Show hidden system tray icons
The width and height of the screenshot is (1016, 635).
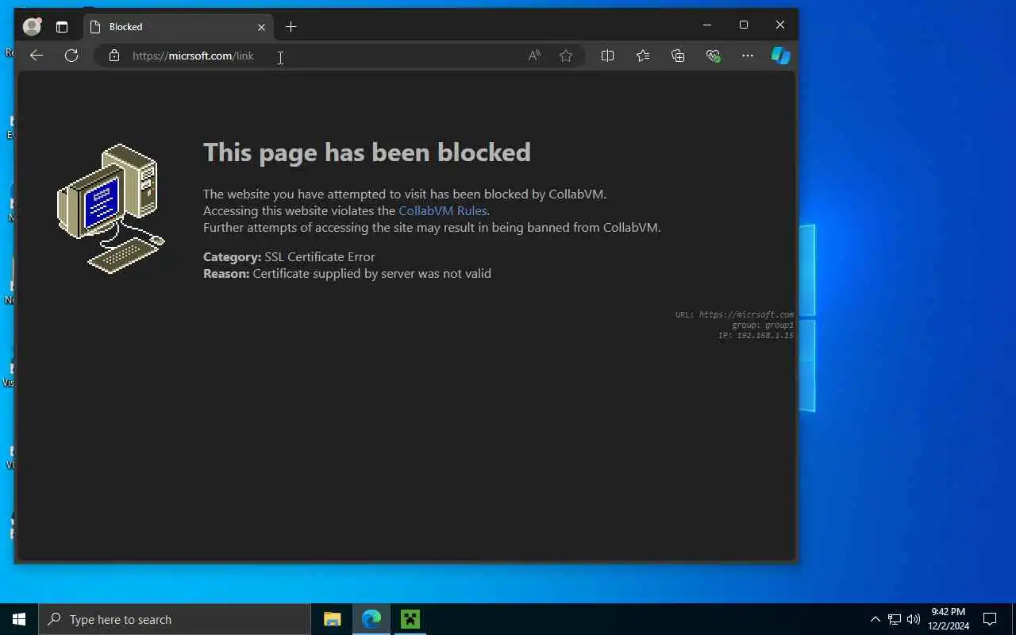click(875, 619)
